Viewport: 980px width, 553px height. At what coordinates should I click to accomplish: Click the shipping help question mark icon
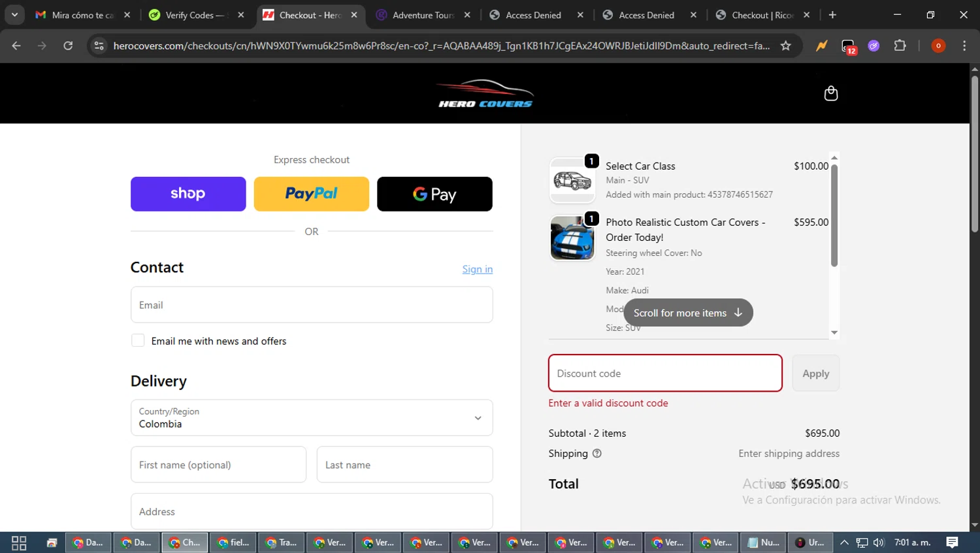coord(596,453)
